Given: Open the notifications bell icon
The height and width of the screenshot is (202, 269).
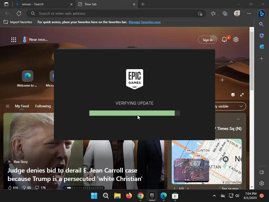Looking at the screenshot, I should (224, 39).
